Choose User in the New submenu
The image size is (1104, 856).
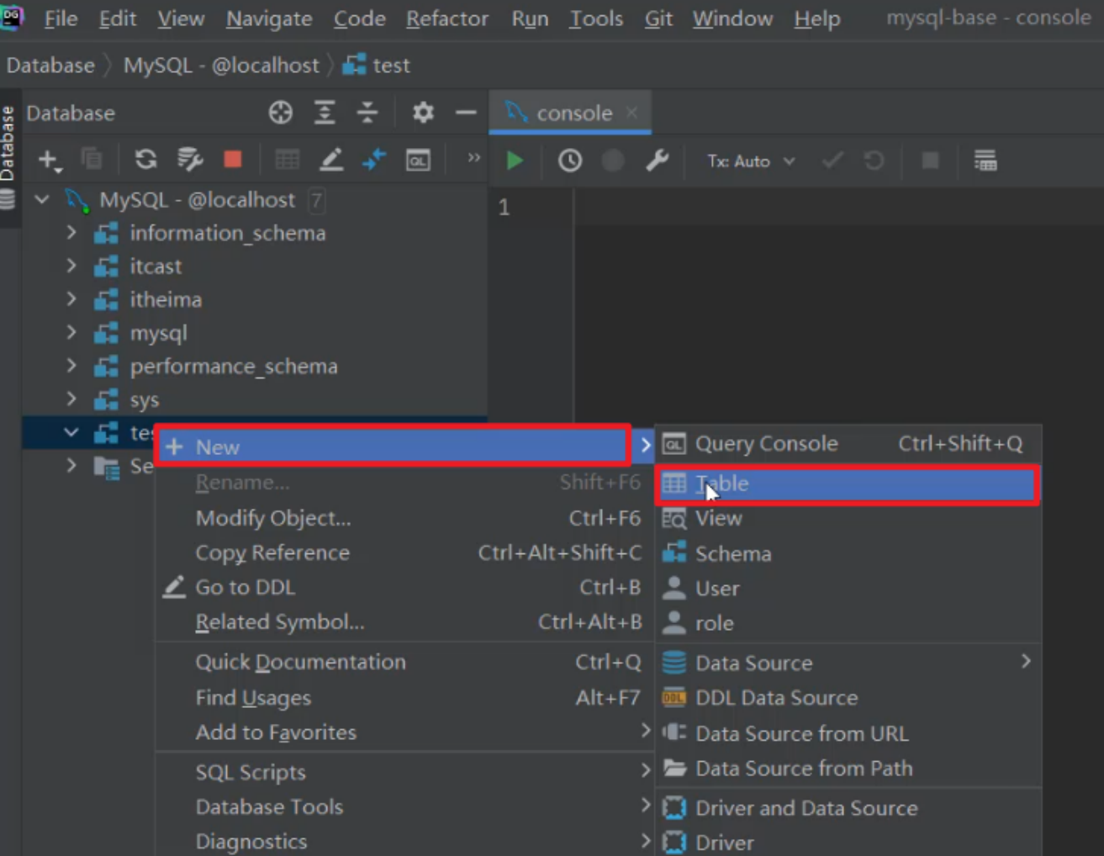pos(848,588)
